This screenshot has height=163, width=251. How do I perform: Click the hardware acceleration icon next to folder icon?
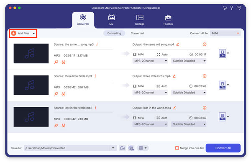point(131,148)
